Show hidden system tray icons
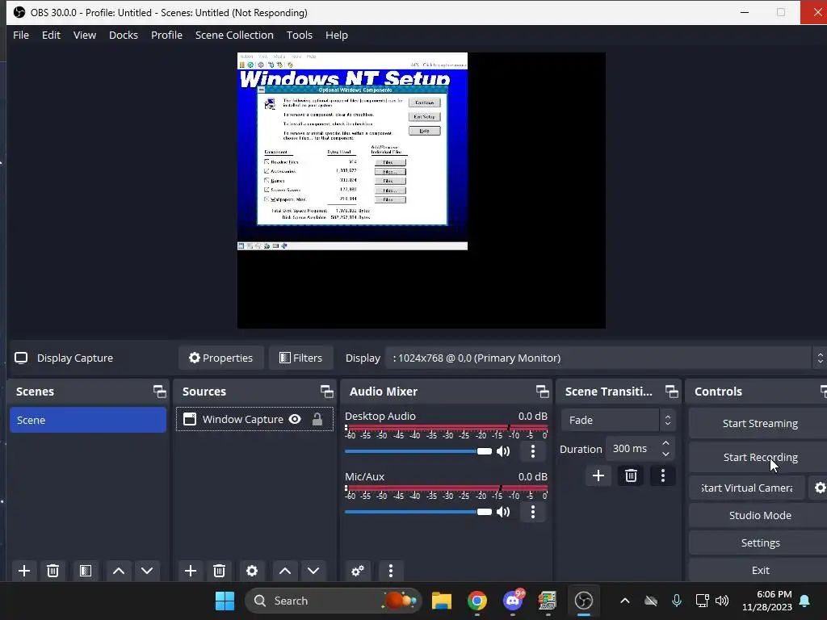 625,601
